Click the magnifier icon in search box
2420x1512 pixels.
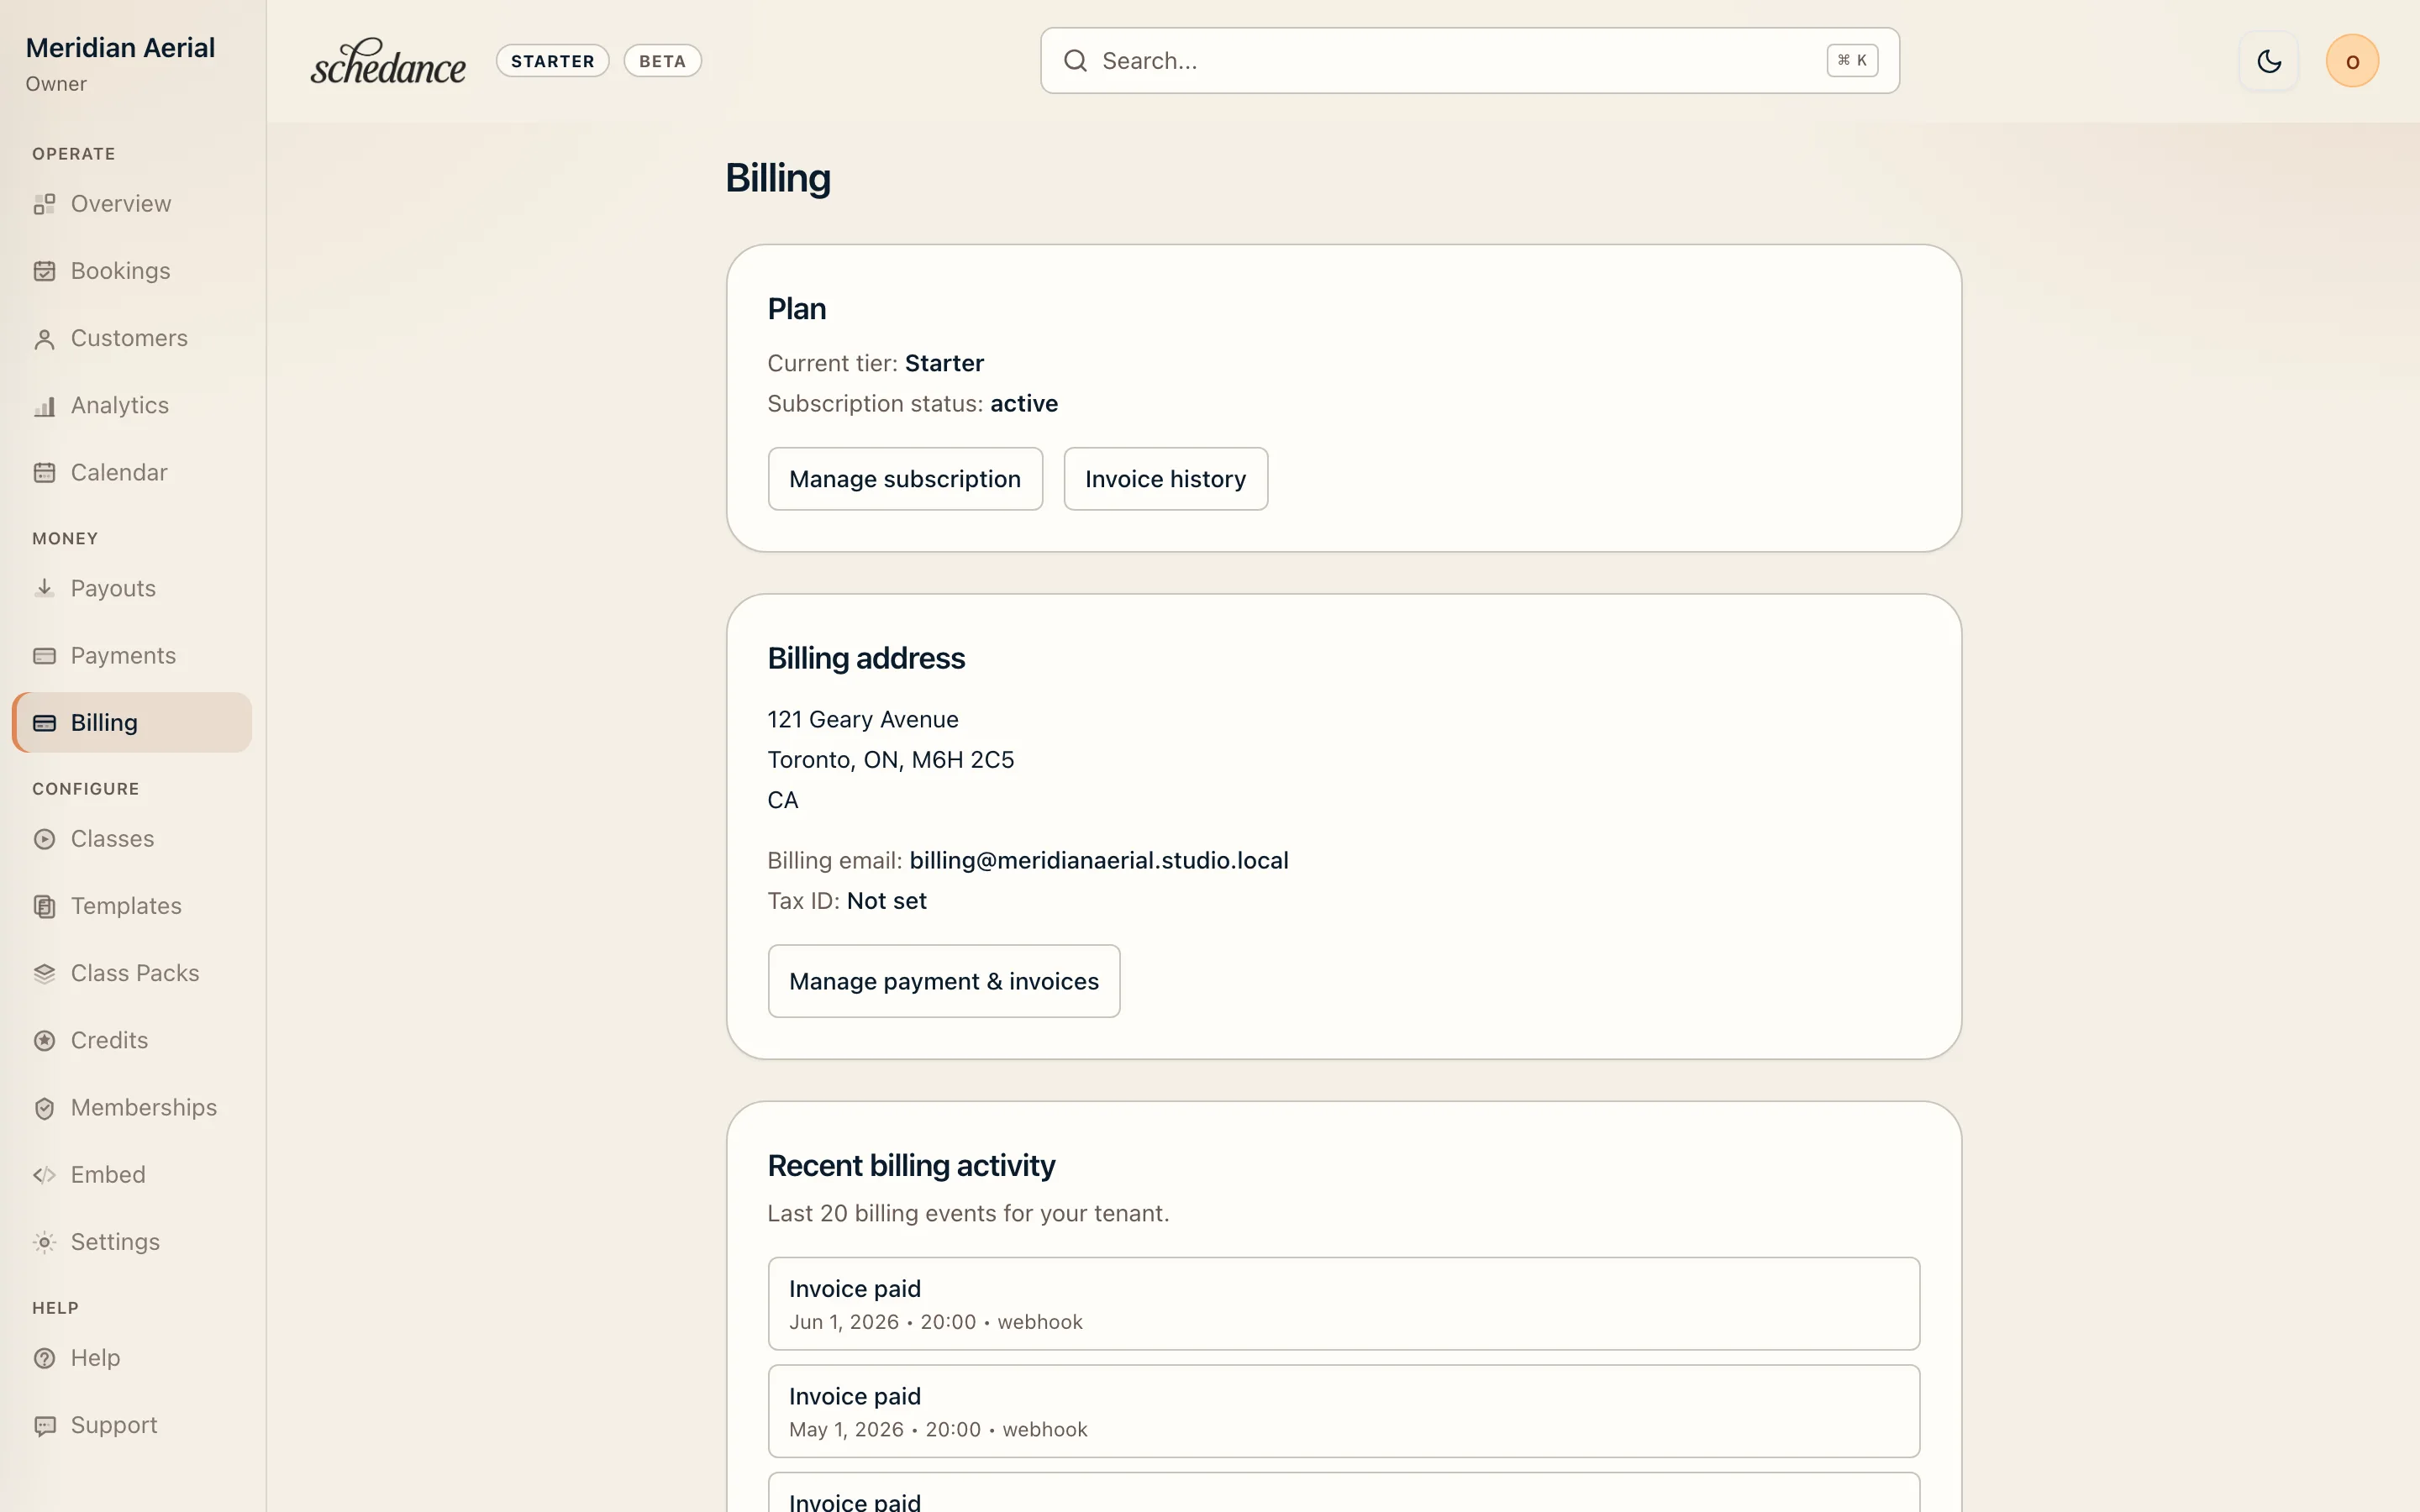pos(1075,61)
